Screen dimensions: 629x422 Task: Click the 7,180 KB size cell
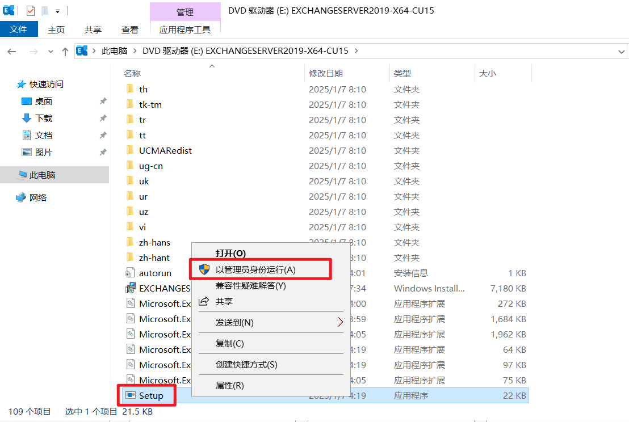click(x=508, y=288)
